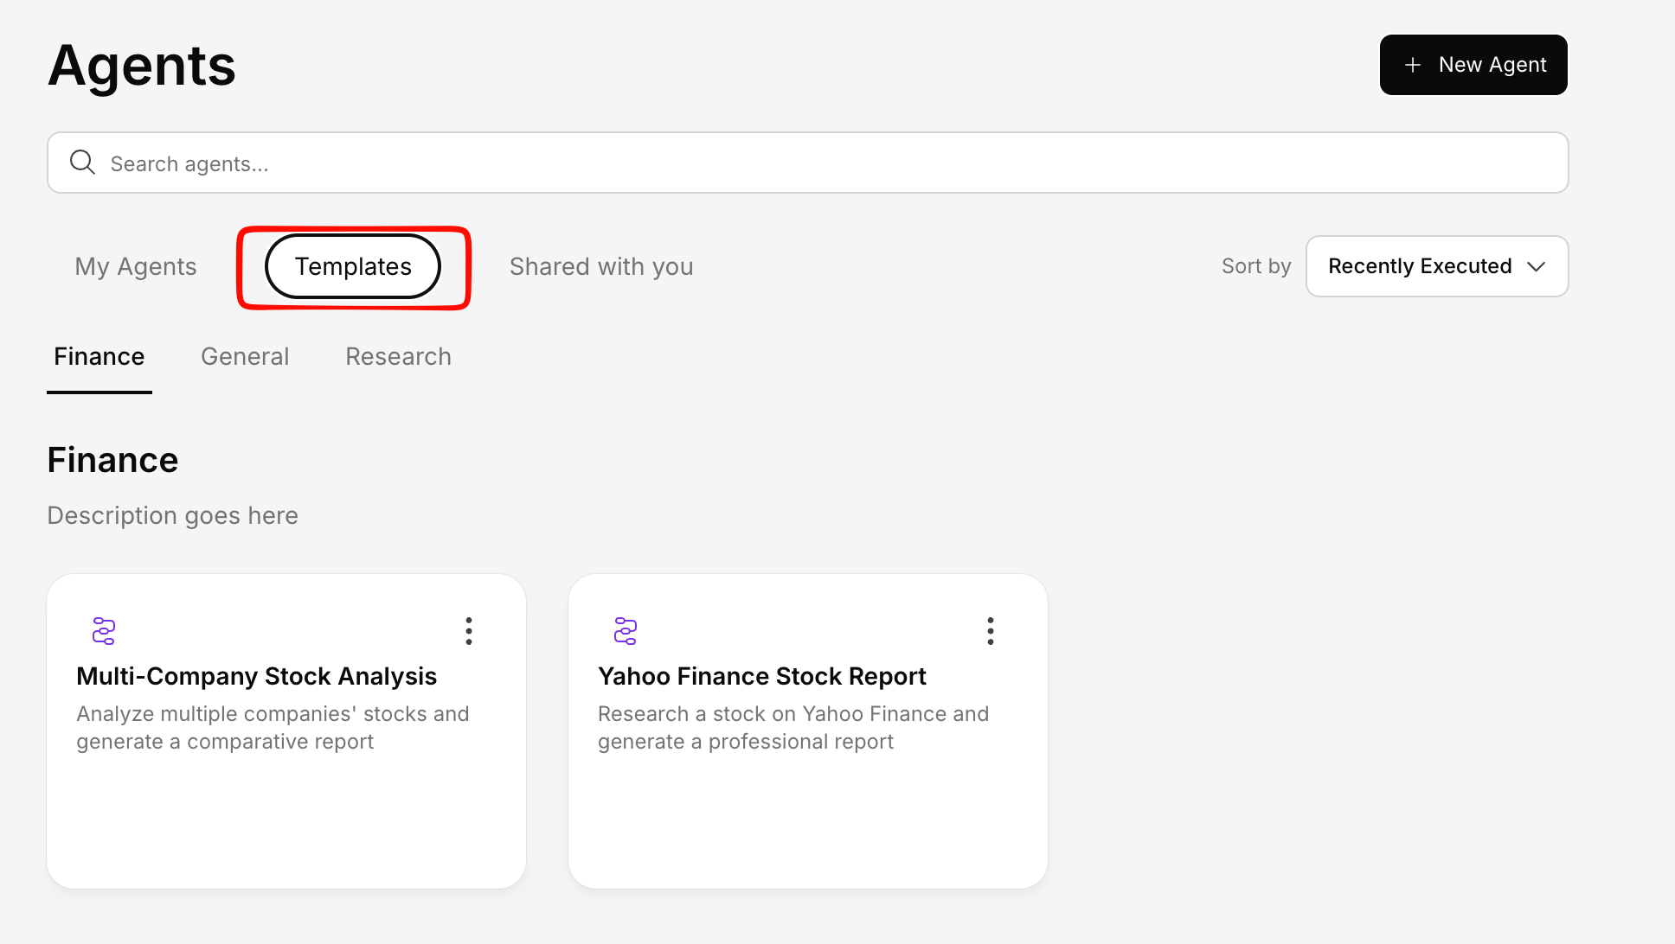The width and height of the screenshot is (1675, 944).
Task: Click the Recently Executed chevron arrow
Action: pos(1537,266)
